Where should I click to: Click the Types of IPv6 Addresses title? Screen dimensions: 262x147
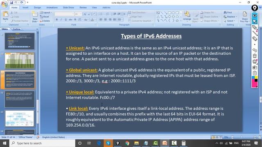(151, 36)
